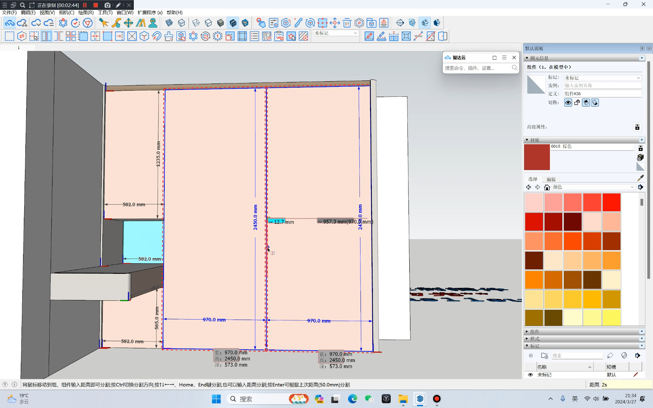Image resolution: width=653 pixels, height=408 pixels.
Task: Switch to the 编辑 tab in materials
Action: click(551, 179)
